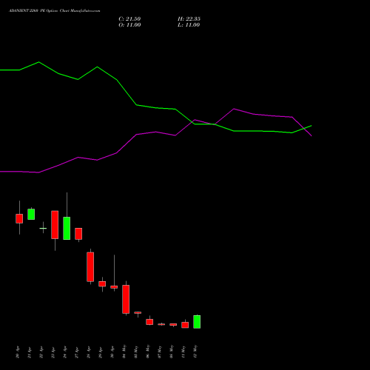Select the tall red candle for 23 Apr
This screenshot has width=370, height=370.
click(55, 225)
